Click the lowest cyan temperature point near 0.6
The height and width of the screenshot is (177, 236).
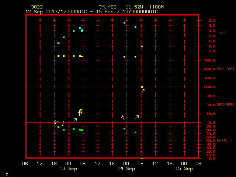pyautogui.click(x=58, y=43)
